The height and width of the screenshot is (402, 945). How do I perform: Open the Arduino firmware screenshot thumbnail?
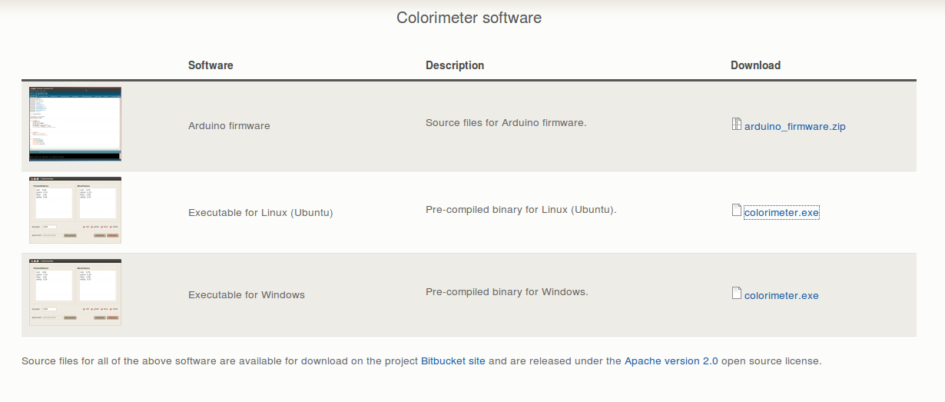(x=75, y=124)
